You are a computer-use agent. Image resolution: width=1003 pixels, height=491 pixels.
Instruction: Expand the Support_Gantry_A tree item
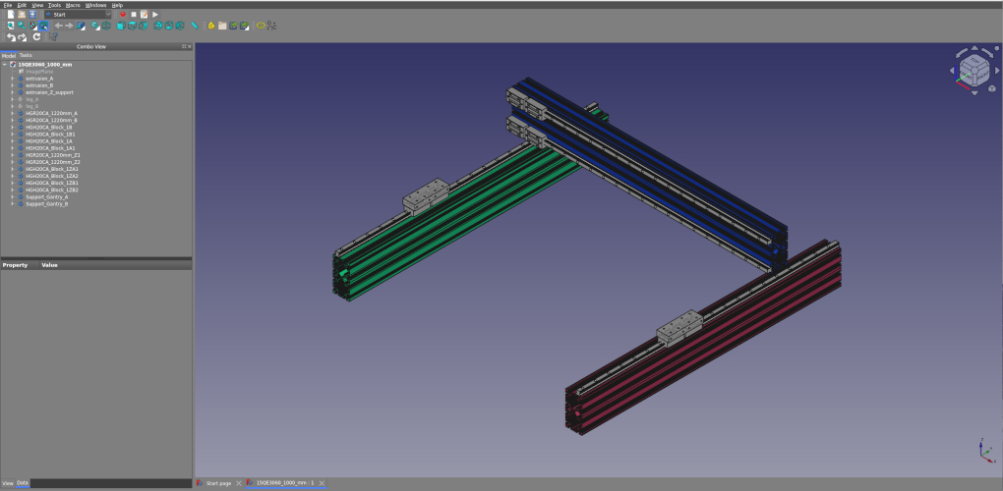coord(12,196)
